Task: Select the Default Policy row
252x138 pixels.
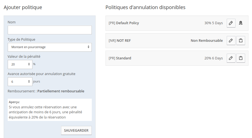Action: coord(177,23)
